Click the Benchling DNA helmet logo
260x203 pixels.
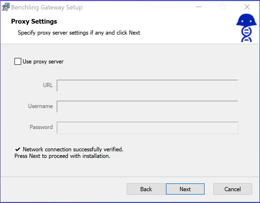pos(246,28)
